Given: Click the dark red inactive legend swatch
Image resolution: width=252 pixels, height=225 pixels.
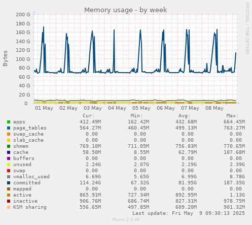Looking at the screenshot, I should tap(9, 201).
